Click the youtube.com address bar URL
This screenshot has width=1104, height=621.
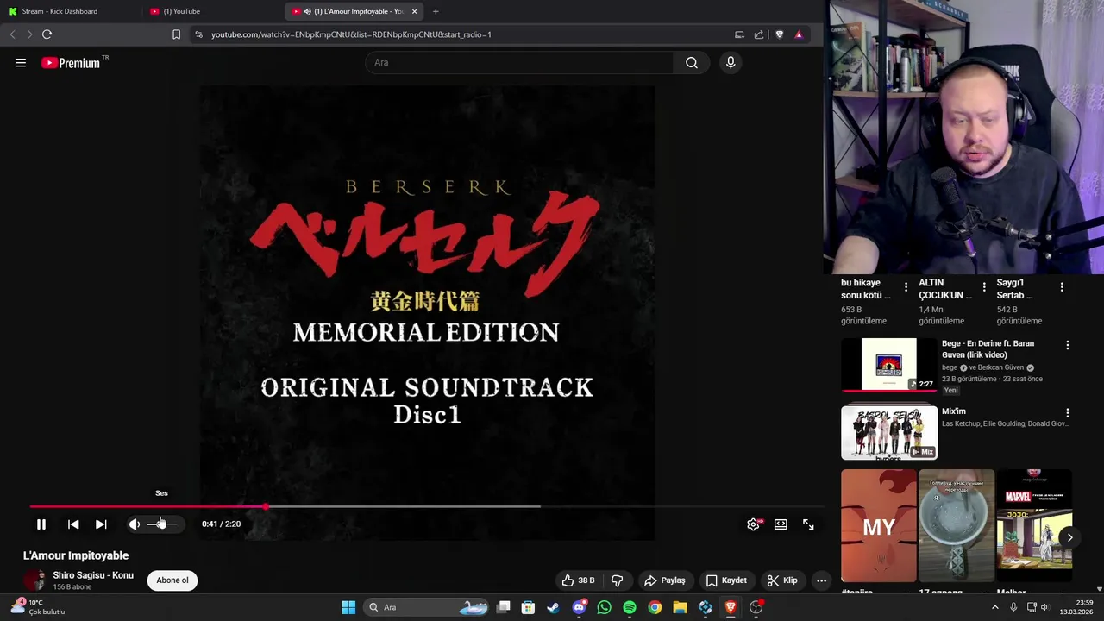coord(351,34)
